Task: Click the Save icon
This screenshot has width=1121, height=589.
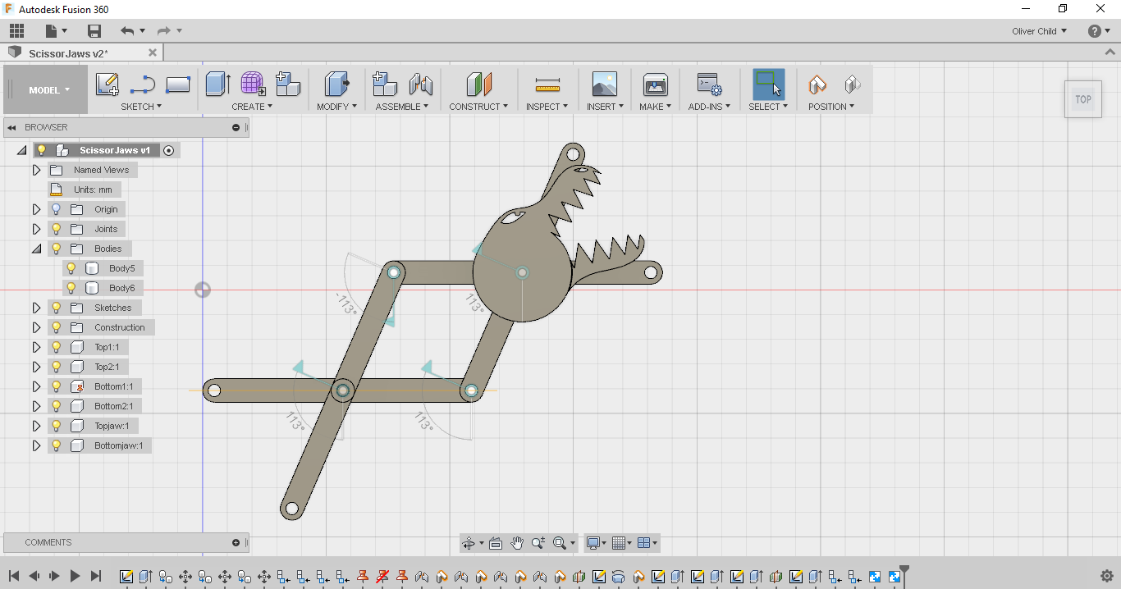Action: coord(94,31)
